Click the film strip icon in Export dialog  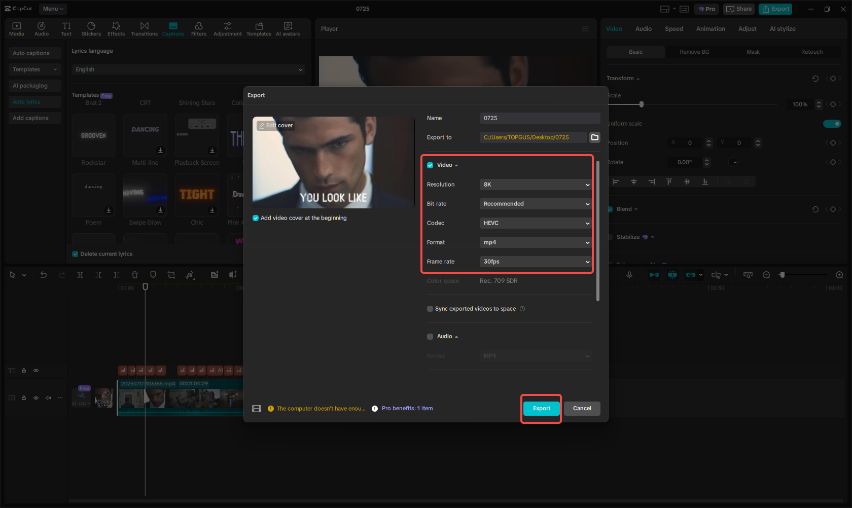tap(257, 409)
